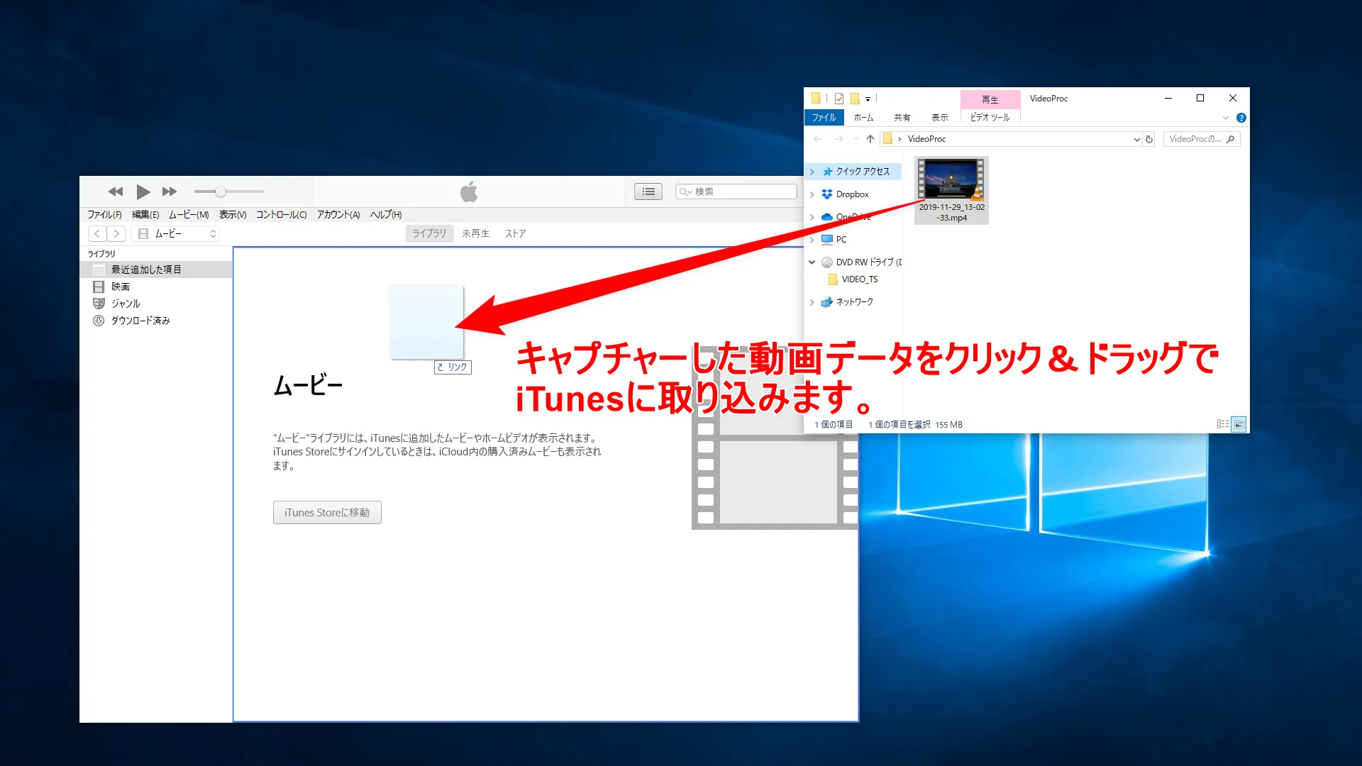Click the Explorer forward navigation arrow

(x=838, y=139)
